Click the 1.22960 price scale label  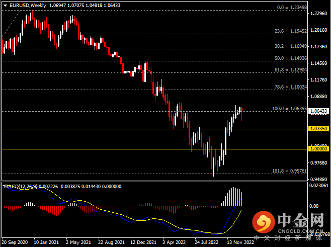tap(318, 14)
